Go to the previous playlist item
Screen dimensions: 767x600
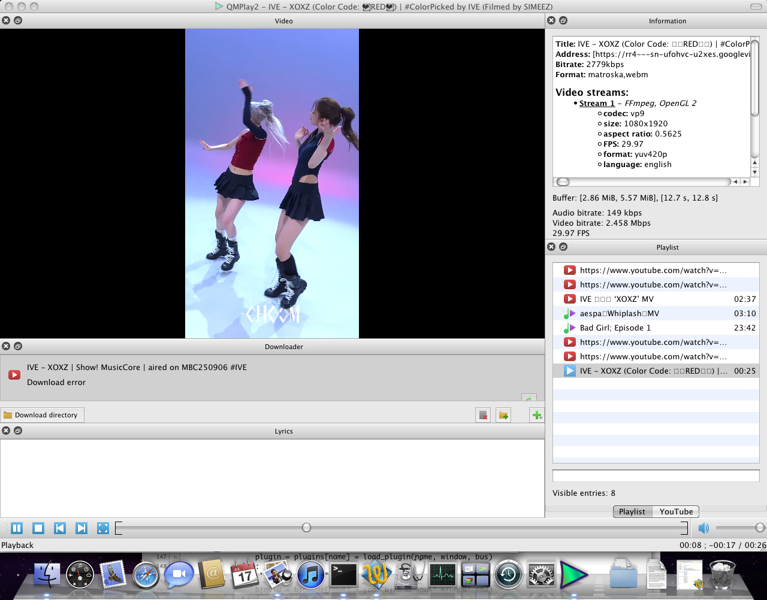click(x=60, y=528)
